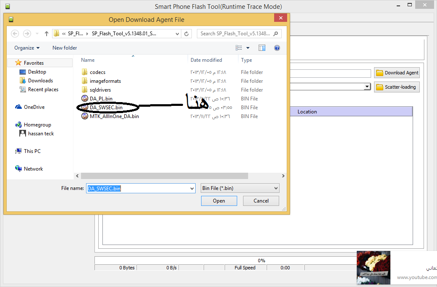This screenshot has width=437, height=287.
Task: Click the horizontal scrollbar right arrow
Action: [283, 176]
